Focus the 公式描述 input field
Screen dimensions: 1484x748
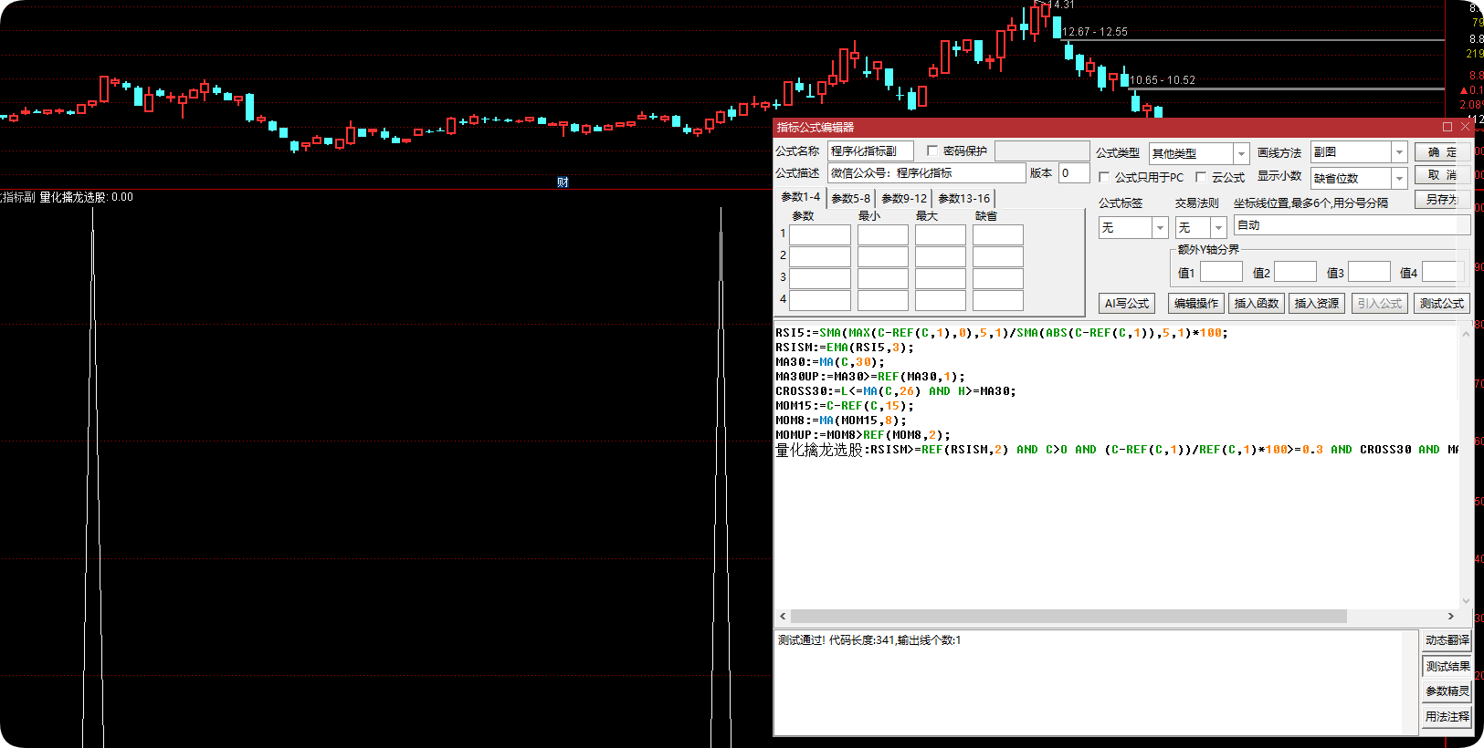tap(927, 172)
